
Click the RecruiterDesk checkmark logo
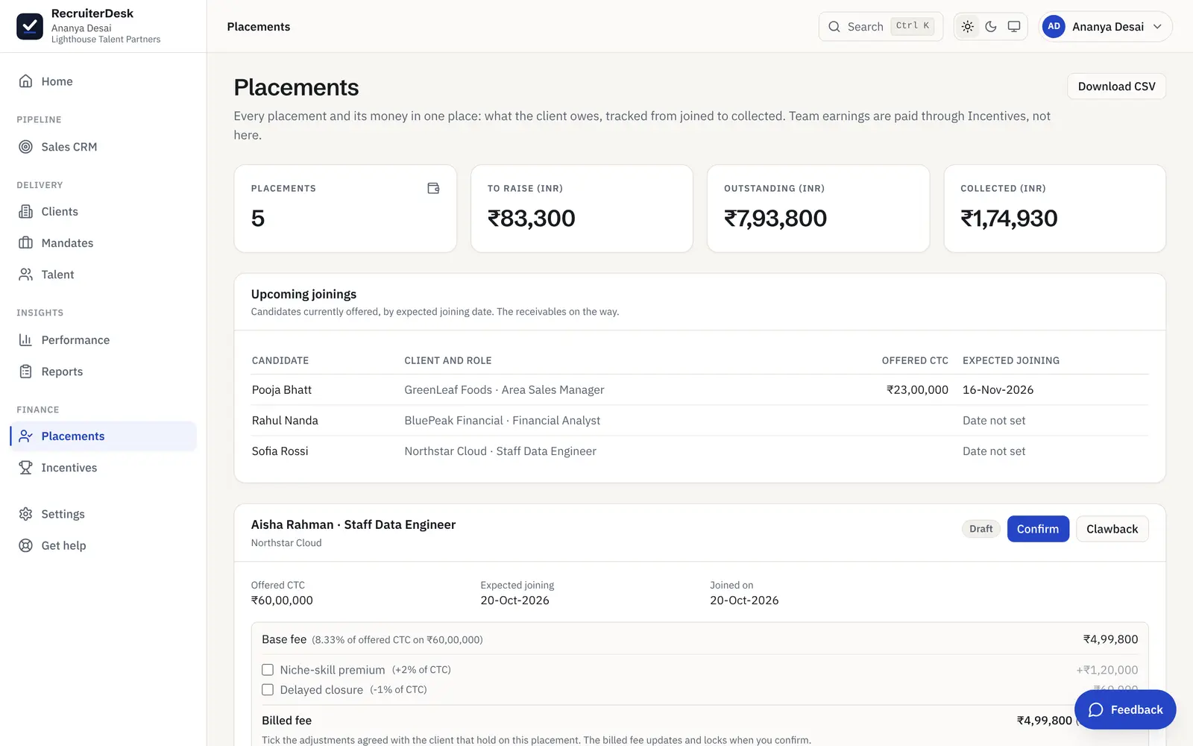coord(30,26)
